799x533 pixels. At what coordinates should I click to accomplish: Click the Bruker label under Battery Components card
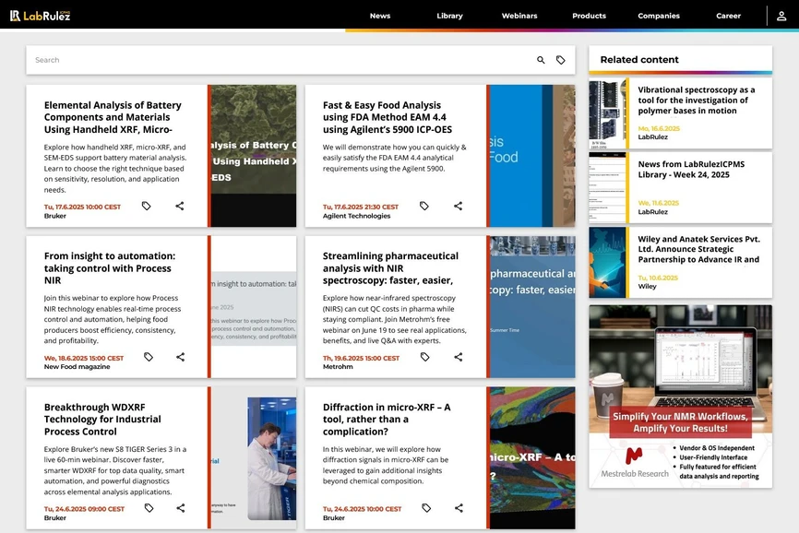coord(55,216)
